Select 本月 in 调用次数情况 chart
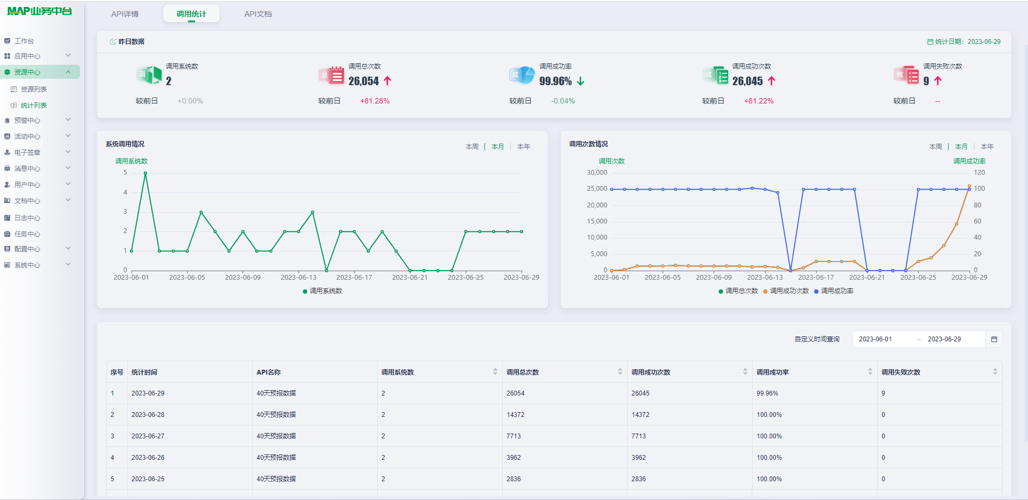 [961, 146]
